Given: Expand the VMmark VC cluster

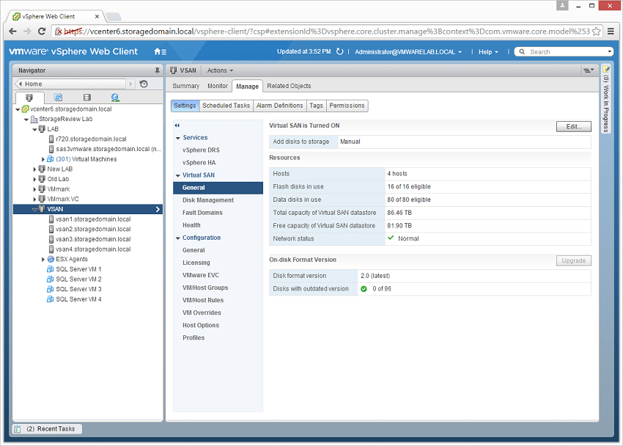Looking at the screenshot, I should tap(34, 199).
